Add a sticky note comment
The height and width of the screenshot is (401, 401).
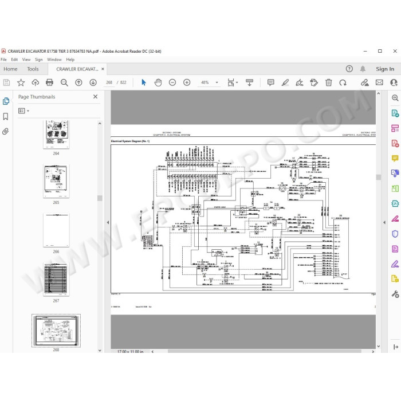point(270,82)
